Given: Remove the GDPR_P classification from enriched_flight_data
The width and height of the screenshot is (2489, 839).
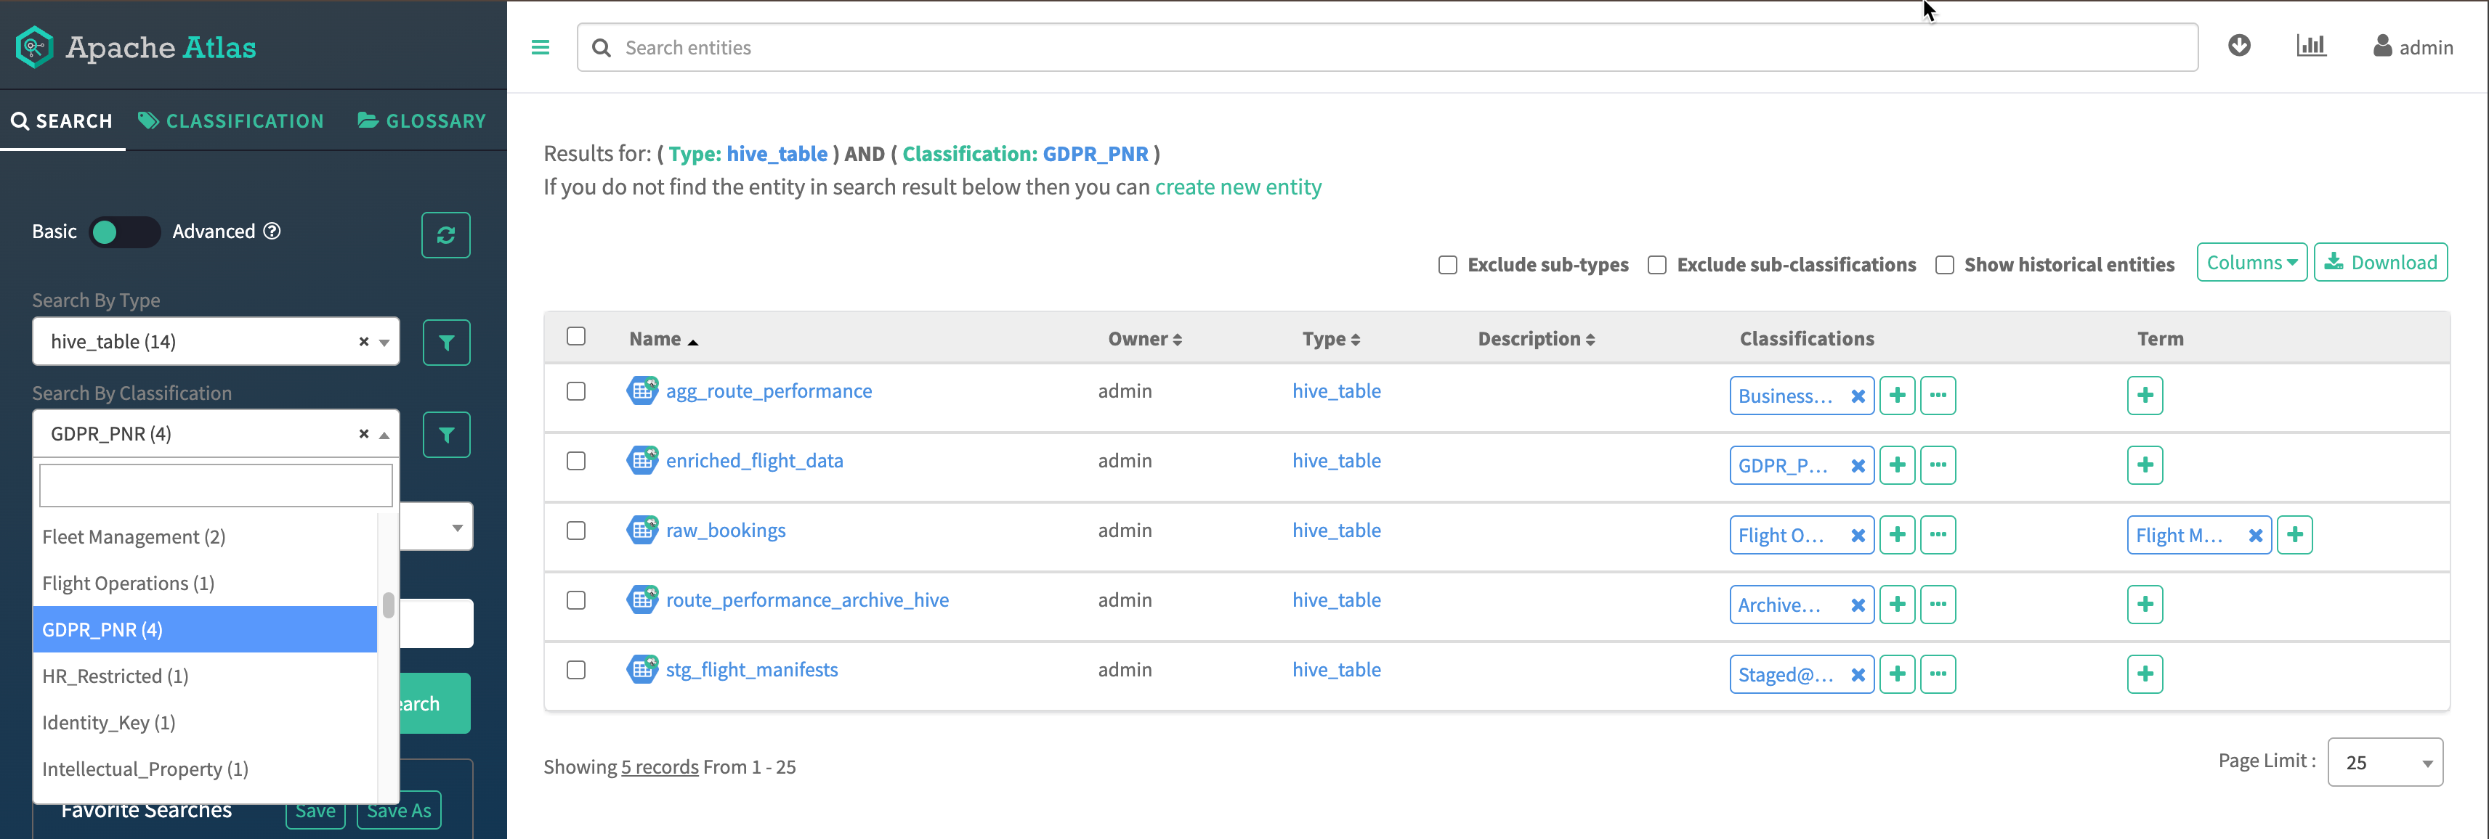Looking at the screenshot, I should click(x=1857, y=465).
